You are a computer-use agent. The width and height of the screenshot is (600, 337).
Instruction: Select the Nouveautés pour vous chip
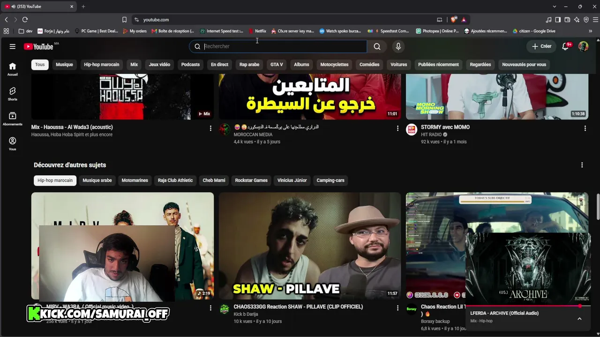524,65
